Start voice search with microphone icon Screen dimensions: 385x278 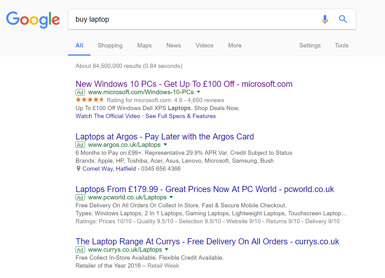[x=325, y=19]
